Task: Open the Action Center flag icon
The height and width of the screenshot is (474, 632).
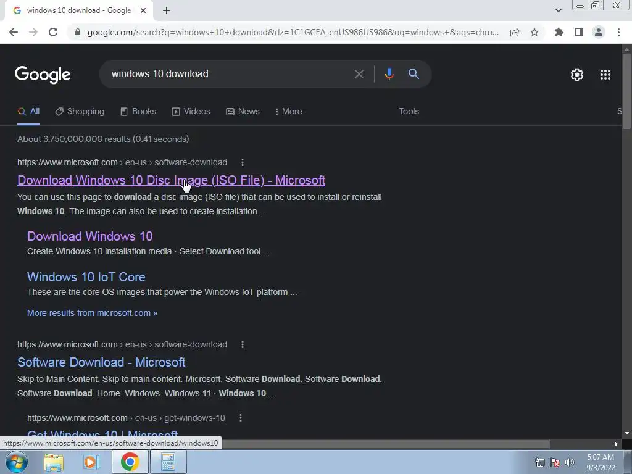Action: [x=555, y=462]
